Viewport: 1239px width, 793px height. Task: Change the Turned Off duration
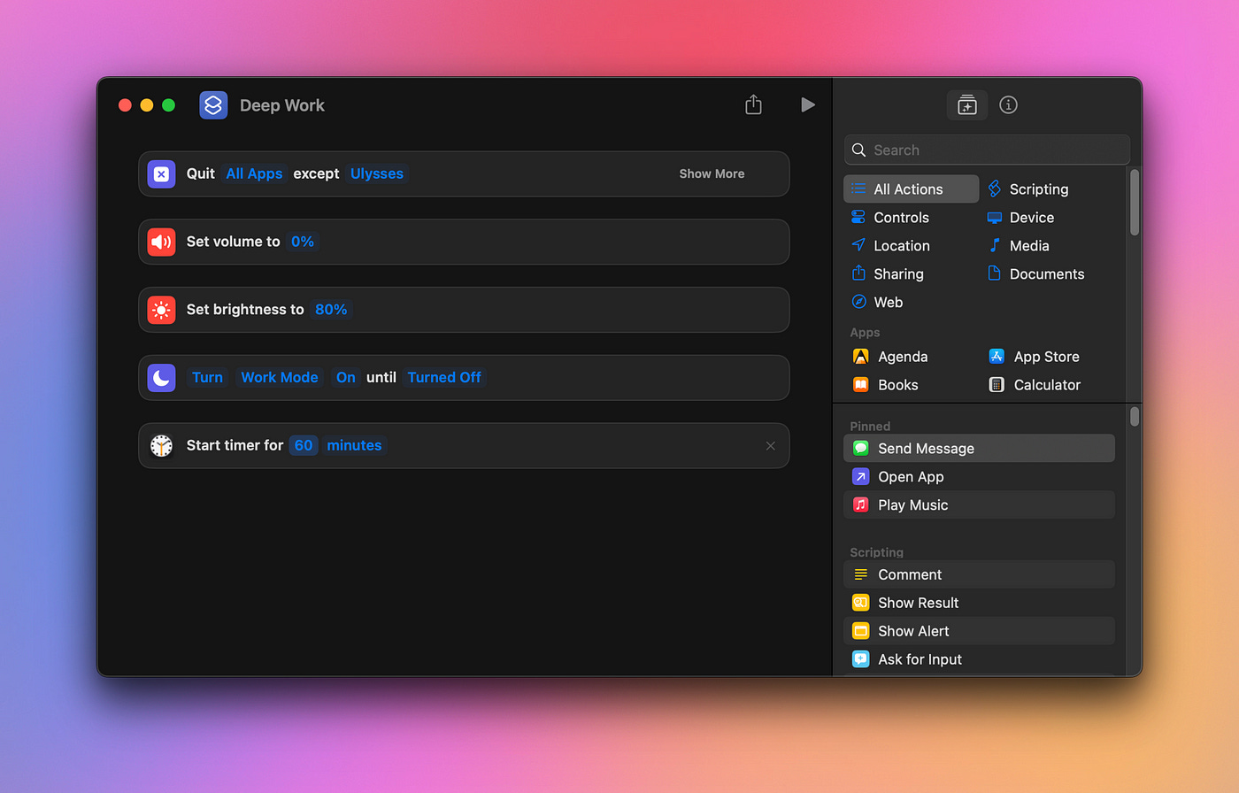coord(444,378)
